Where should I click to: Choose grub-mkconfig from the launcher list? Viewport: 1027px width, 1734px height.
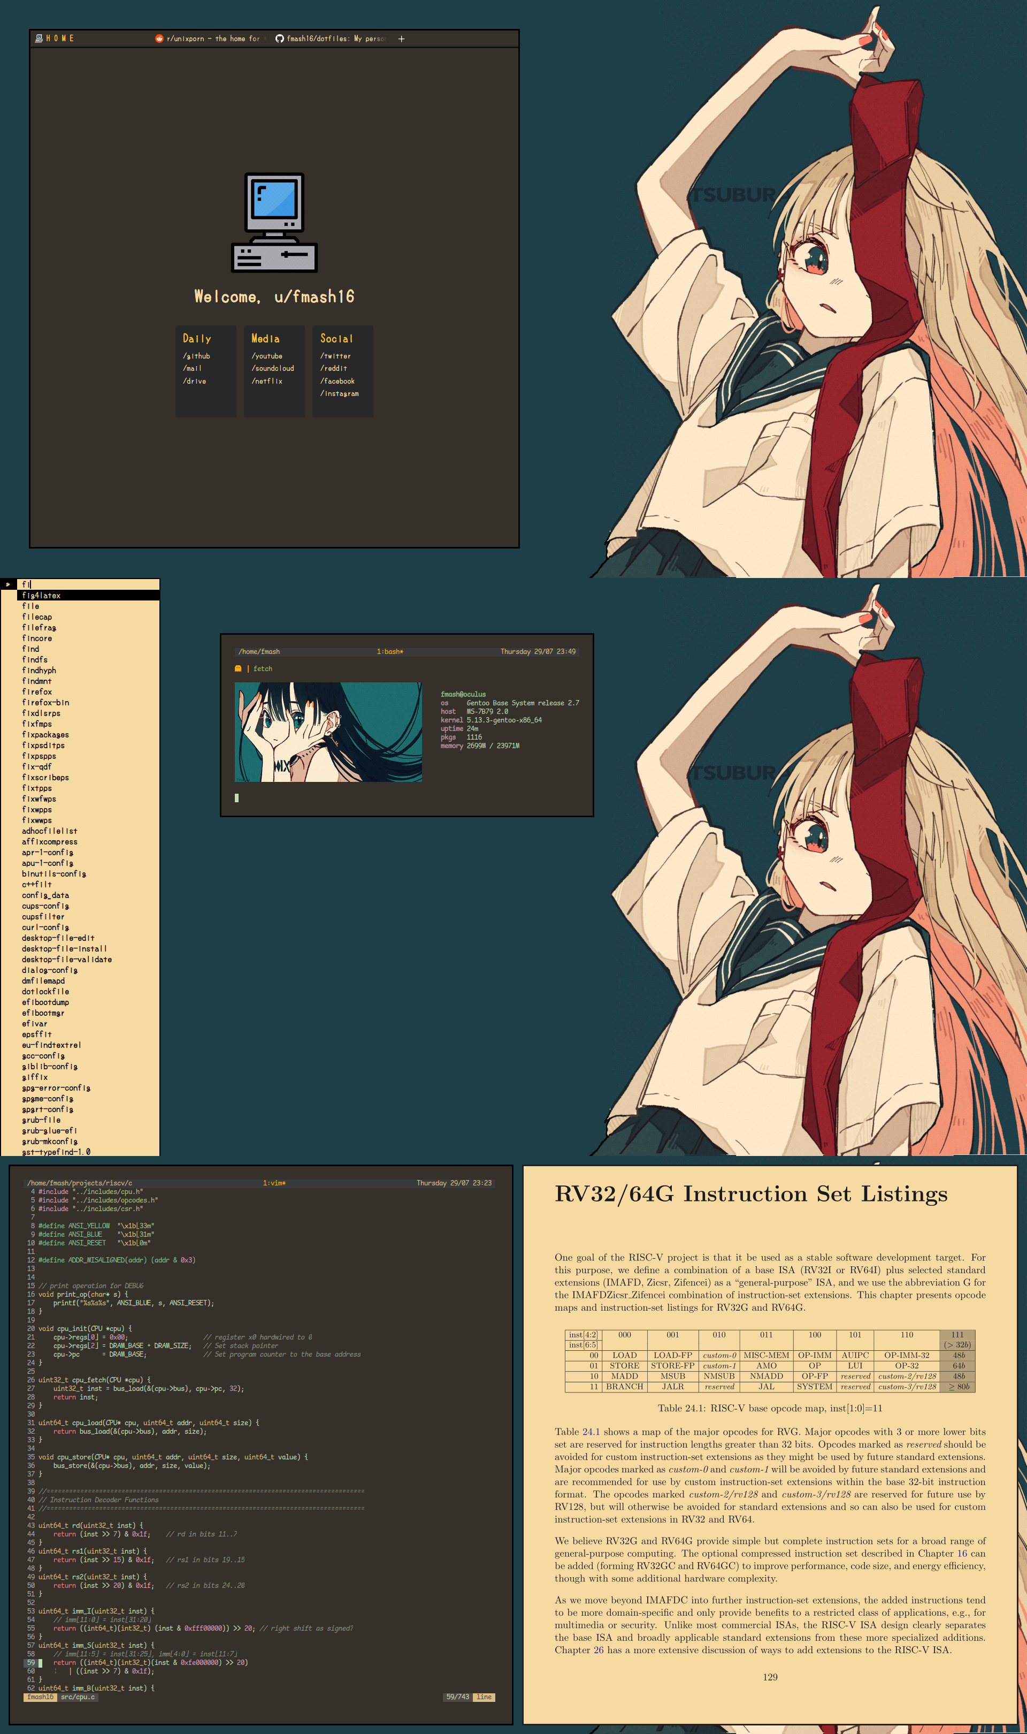tap(50, 1142)
